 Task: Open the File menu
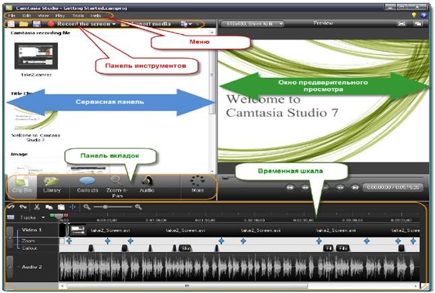tap(11, 15)
